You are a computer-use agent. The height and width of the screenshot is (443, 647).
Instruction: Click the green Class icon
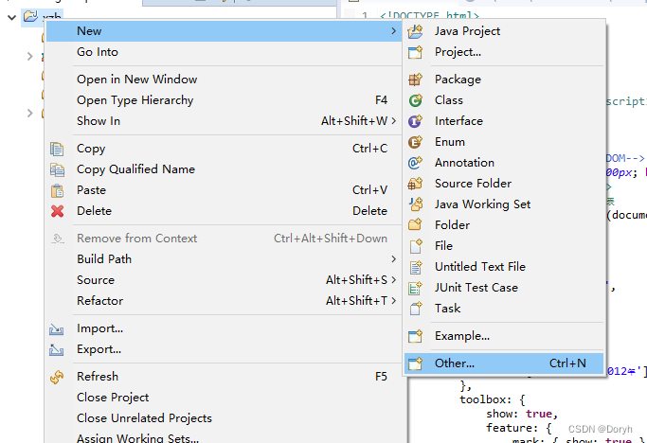(415, 100)
